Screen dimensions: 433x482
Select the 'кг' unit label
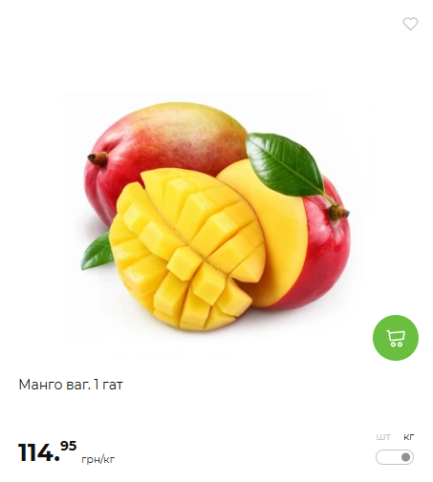[409, 437]
